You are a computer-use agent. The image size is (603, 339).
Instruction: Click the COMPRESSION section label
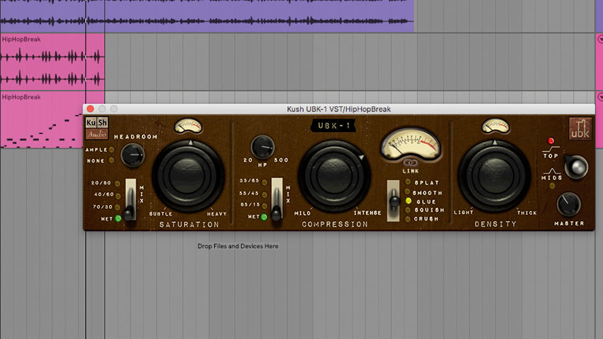click(335, 224)
